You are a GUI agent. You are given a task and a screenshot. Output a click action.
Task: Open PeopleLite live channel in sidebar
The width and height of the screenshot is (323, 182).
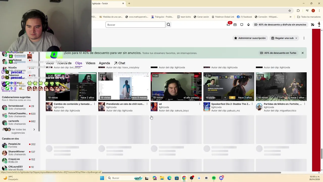coord(19,145)
